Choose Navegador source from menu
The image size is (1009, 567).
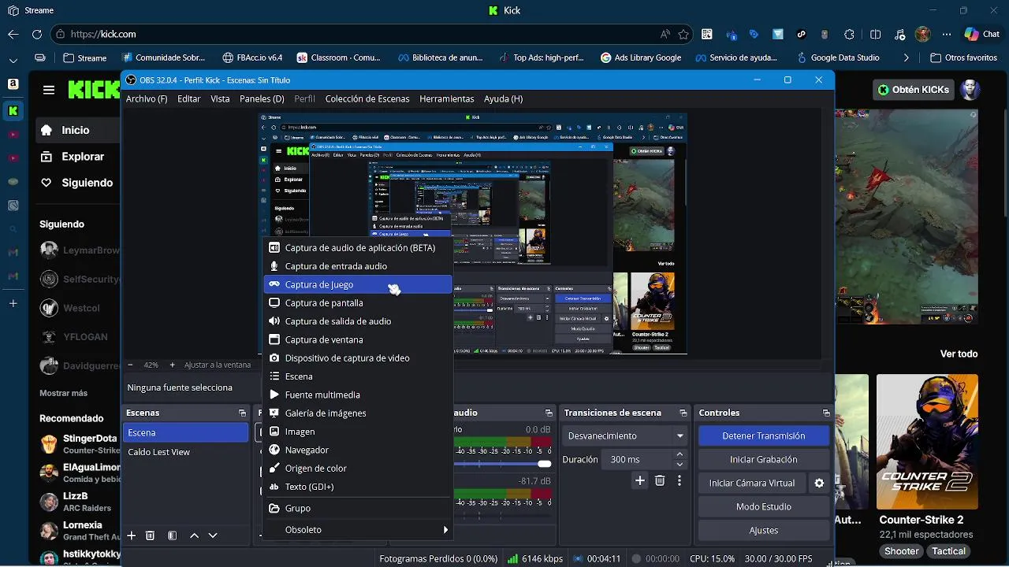[358, 450]
